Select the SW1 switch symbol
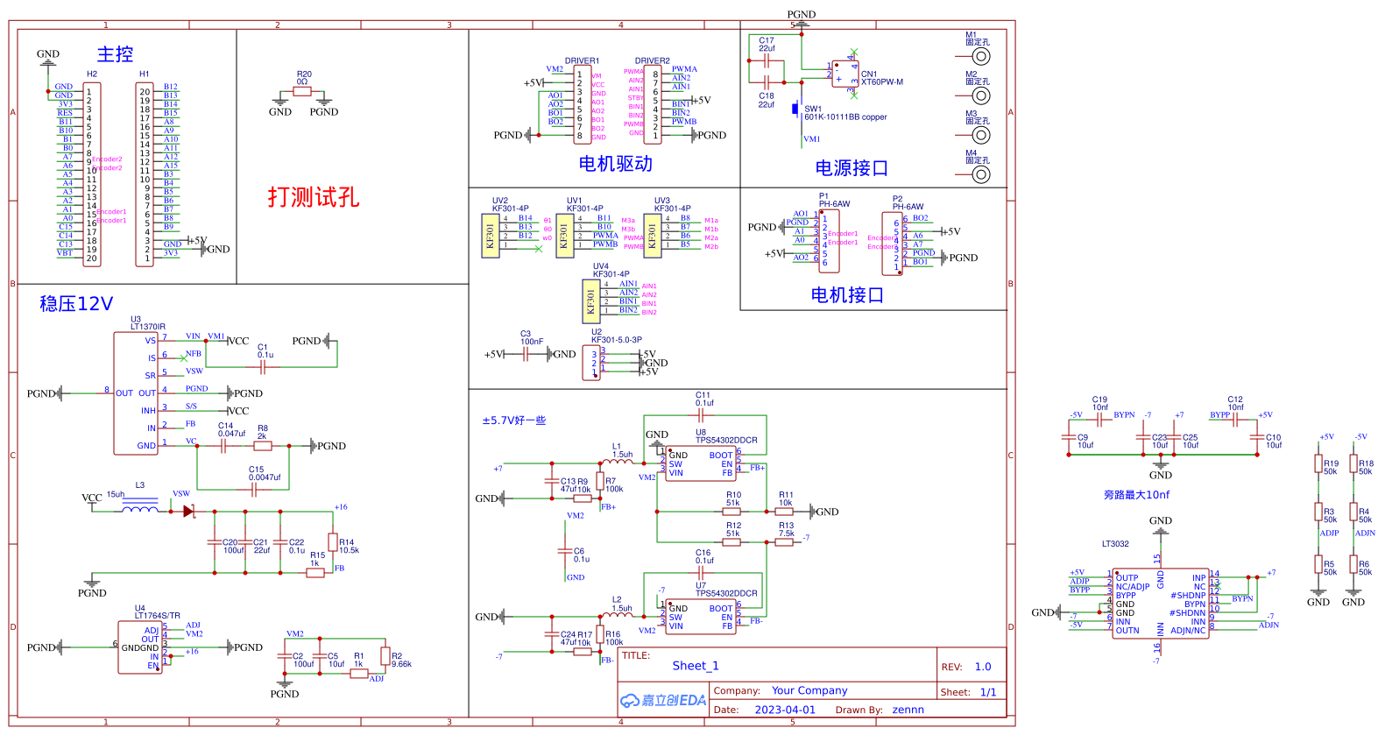Viewport: 1385px width, 735px height. click(x=796, y=110)
